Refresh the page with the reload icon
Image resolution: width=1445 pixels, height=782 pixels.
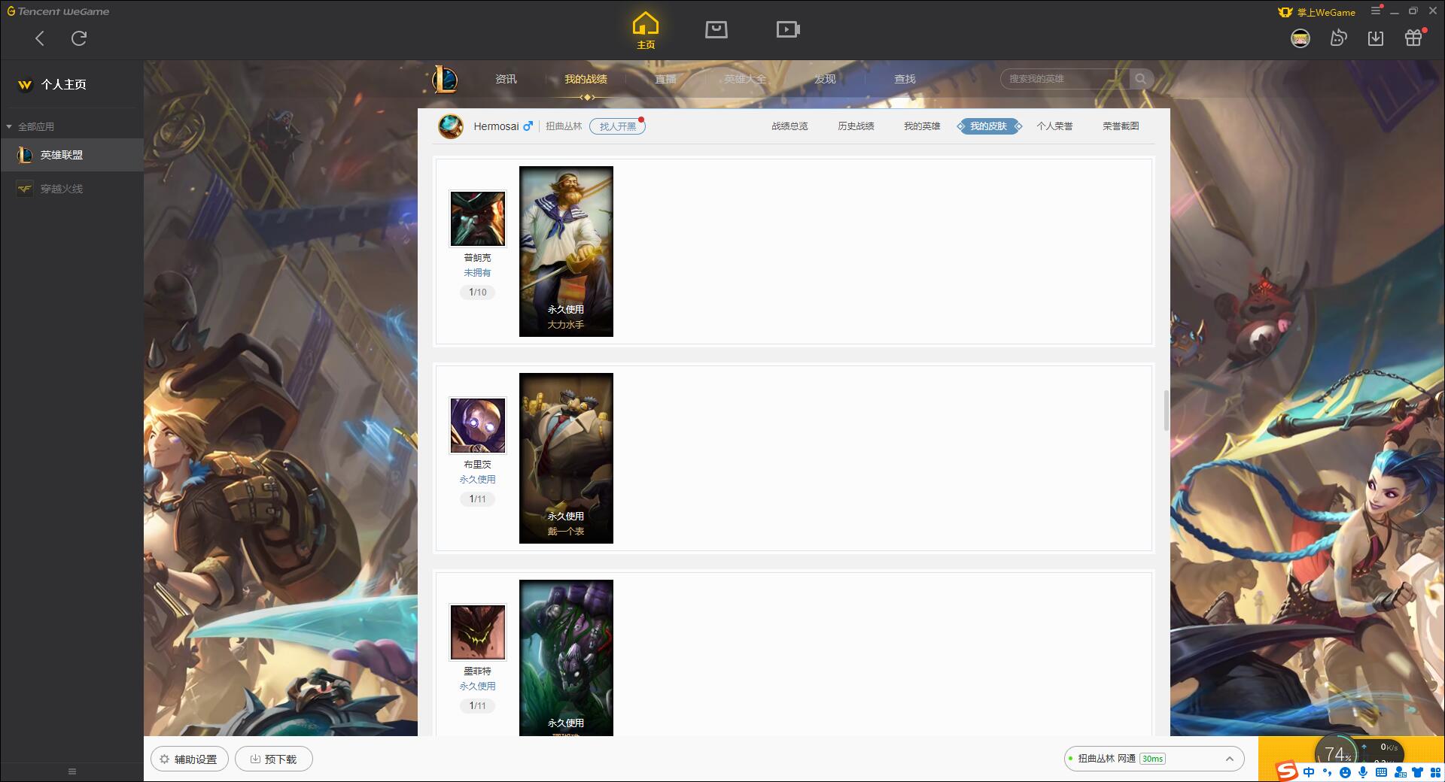pyautogui.click(x=79, y=38)
